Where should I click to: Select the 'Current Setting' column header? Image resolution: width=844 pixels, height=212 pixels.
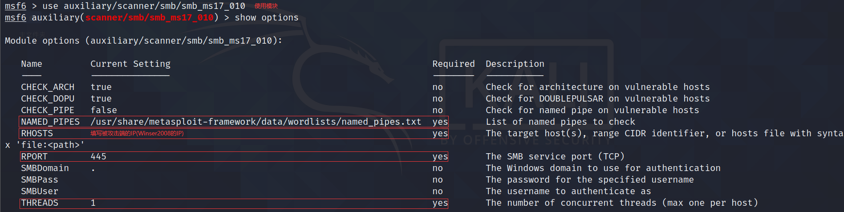(130, 64)
